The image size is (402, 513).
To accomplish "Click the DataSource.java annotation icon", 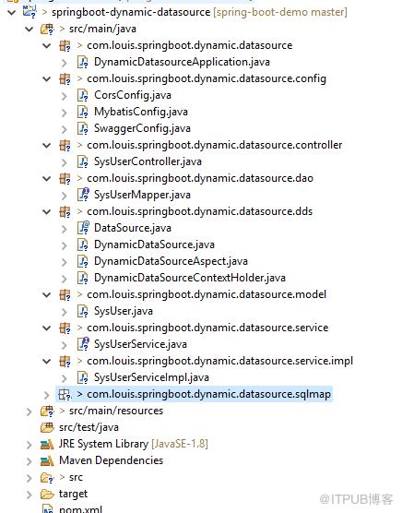I will [83, 228].
